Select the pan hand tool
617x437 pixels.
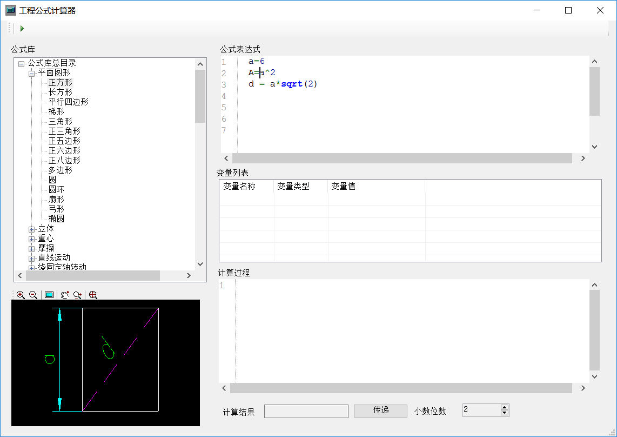pos(65,295)
